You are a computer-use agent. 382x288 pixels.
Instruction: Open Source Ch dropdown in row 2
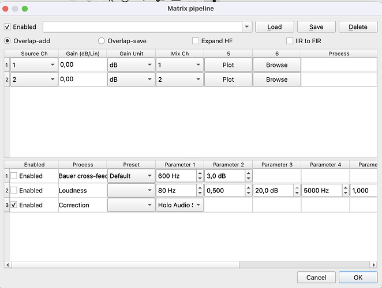tap(34, 79)
